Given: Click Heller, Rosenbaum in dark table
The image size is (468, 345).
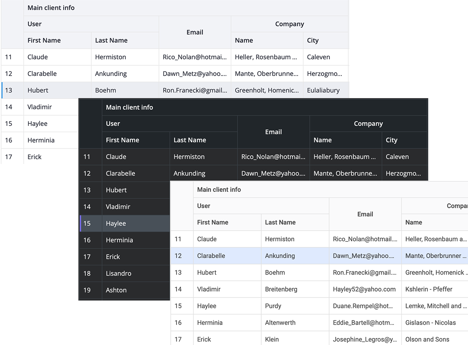Looking at the screenshot, I should tap(346, 157).
